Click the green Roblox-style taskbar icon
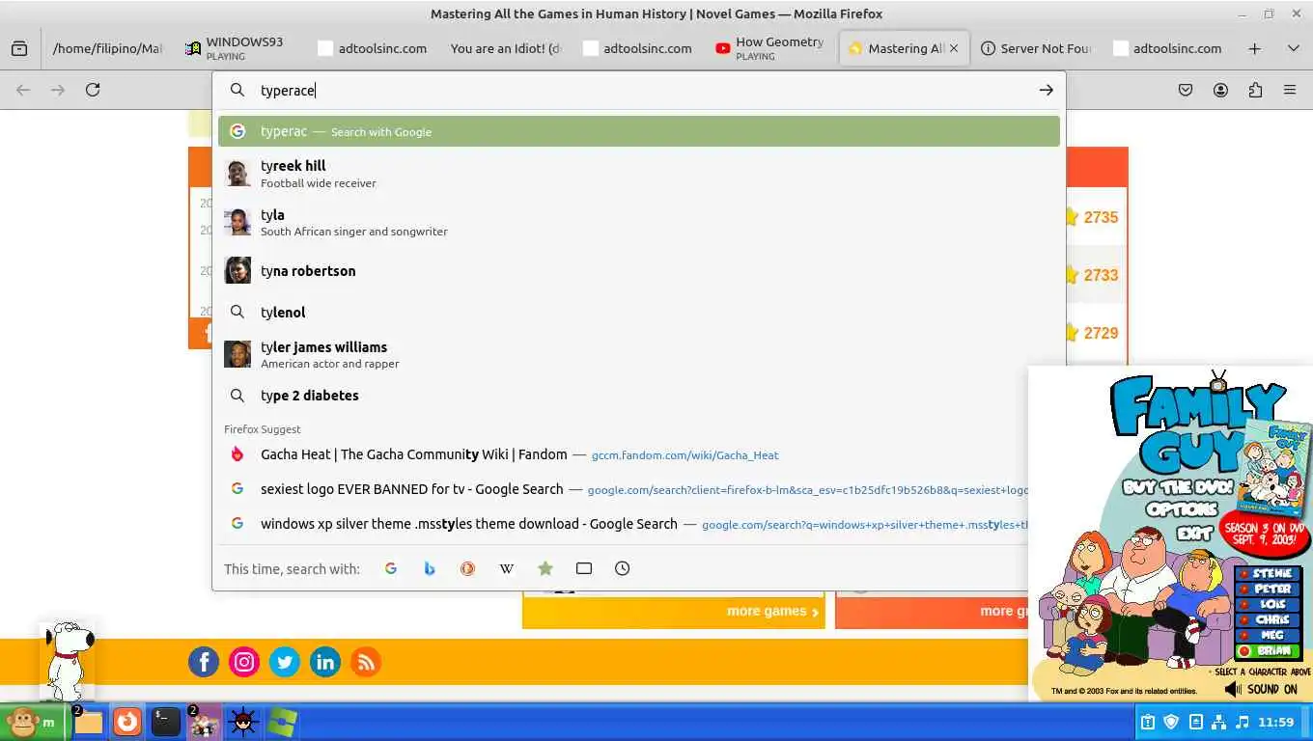Screen dimensions: 1313x741 click(x=282, y=722)
